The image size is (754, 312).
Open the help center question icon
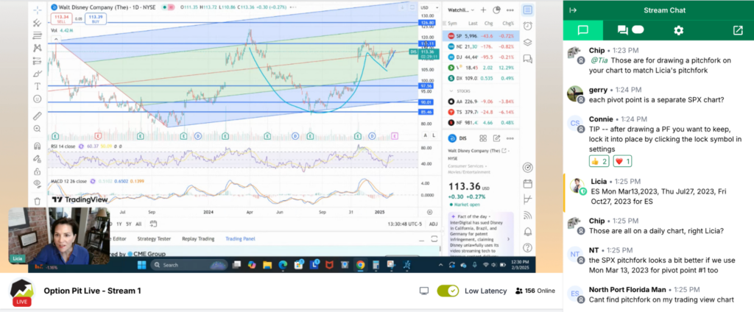click(x=527, y=247)
